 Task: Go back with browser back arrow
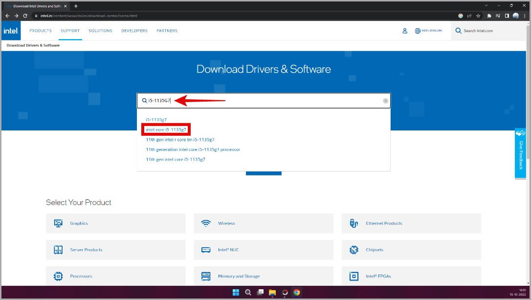coord(7,16)
